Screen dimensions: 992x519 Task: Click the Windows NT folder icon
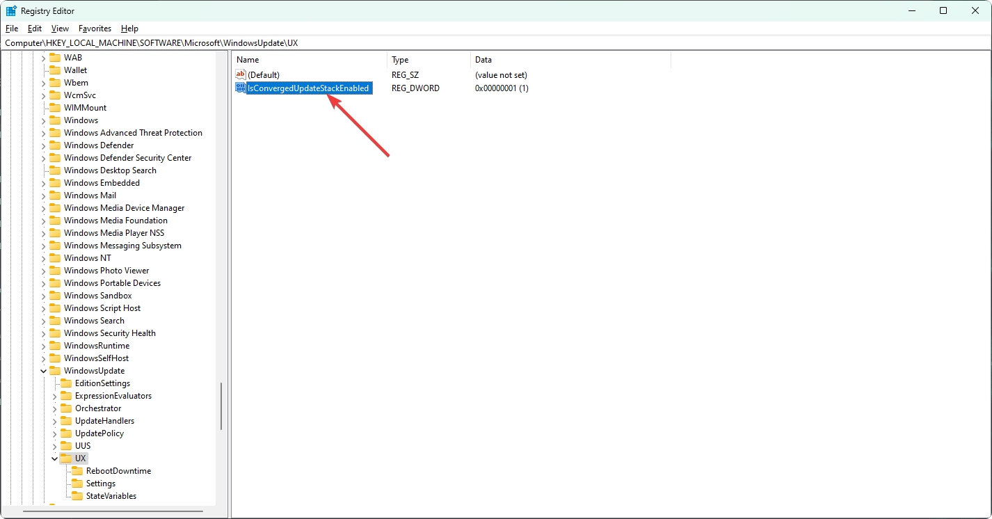point(55,258)
